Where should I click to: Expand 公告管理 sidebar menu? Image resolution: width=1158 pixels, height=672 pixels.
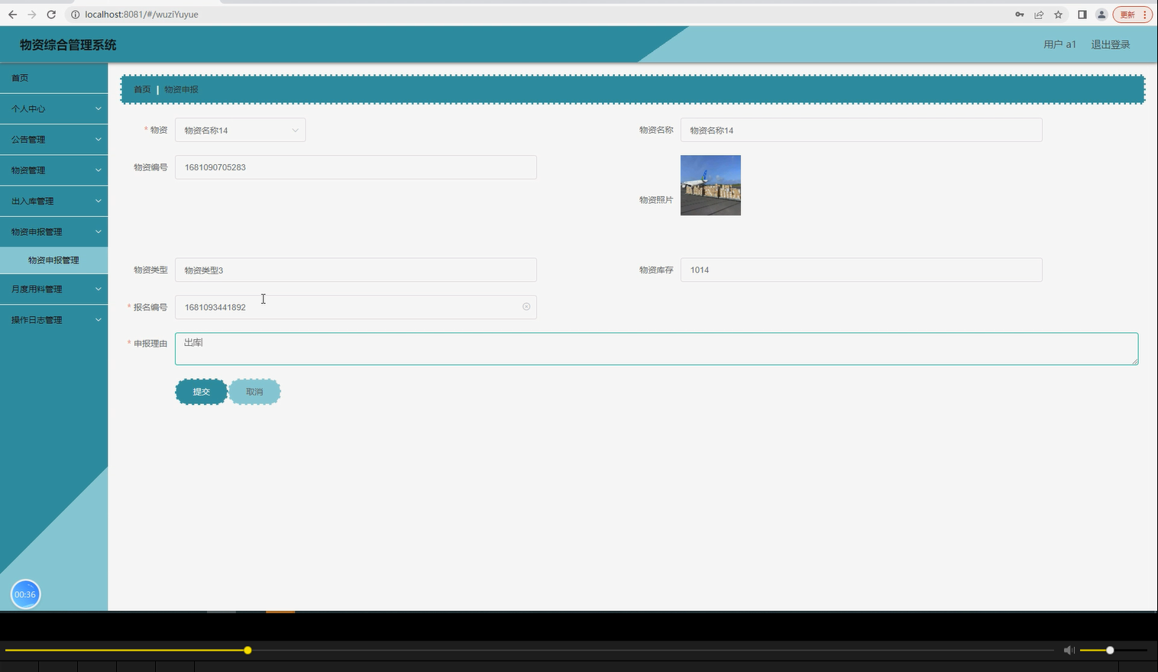[53, 139]
